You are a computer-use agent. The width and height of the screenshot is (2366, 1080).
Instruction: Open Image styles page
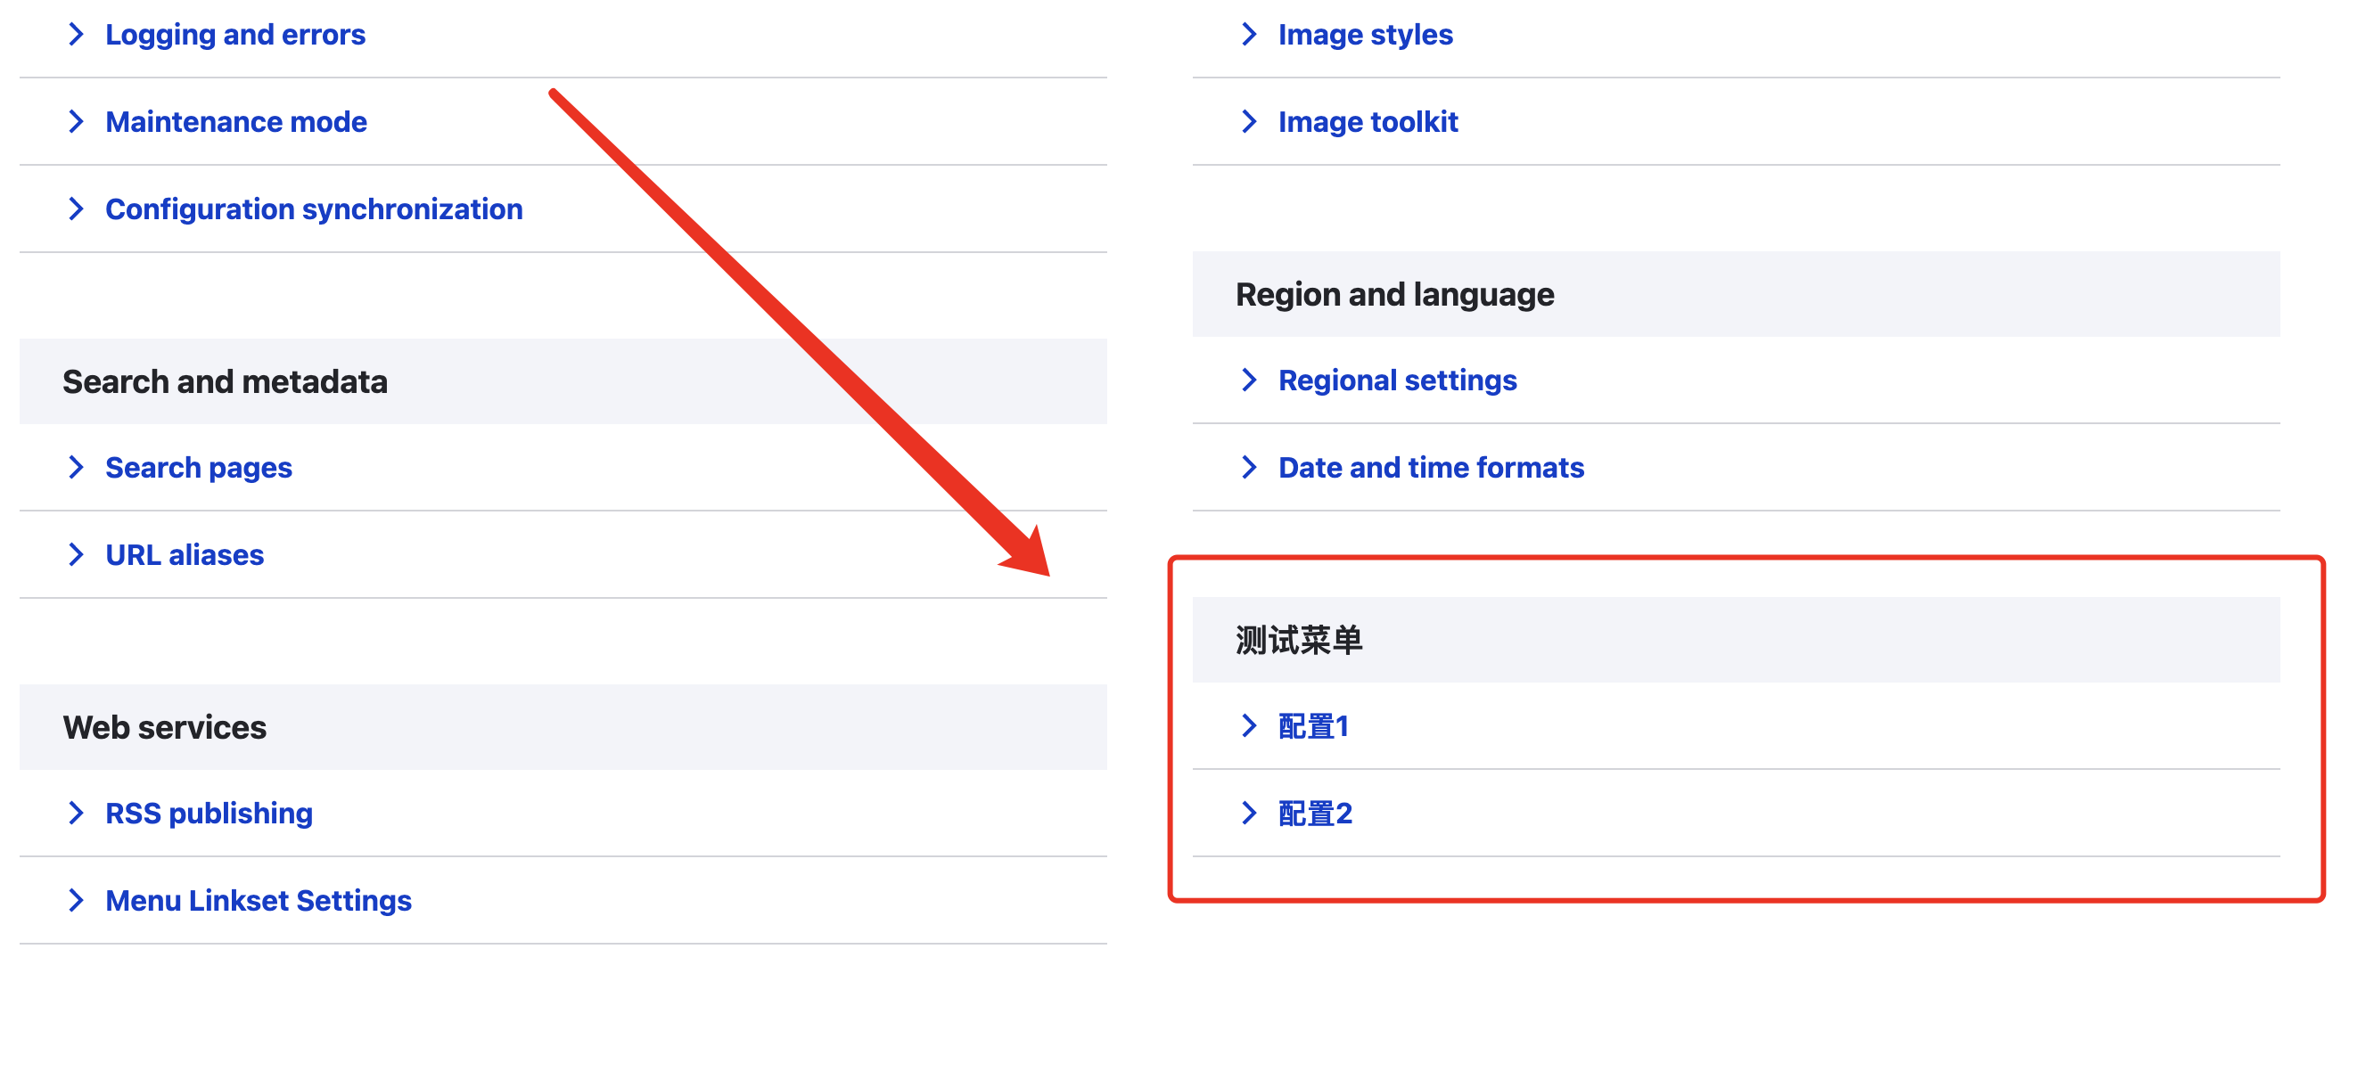(x=1366, y=35)
